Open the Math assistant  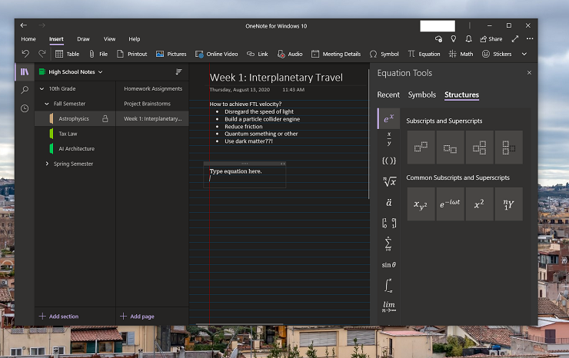[x=461, y=54]
